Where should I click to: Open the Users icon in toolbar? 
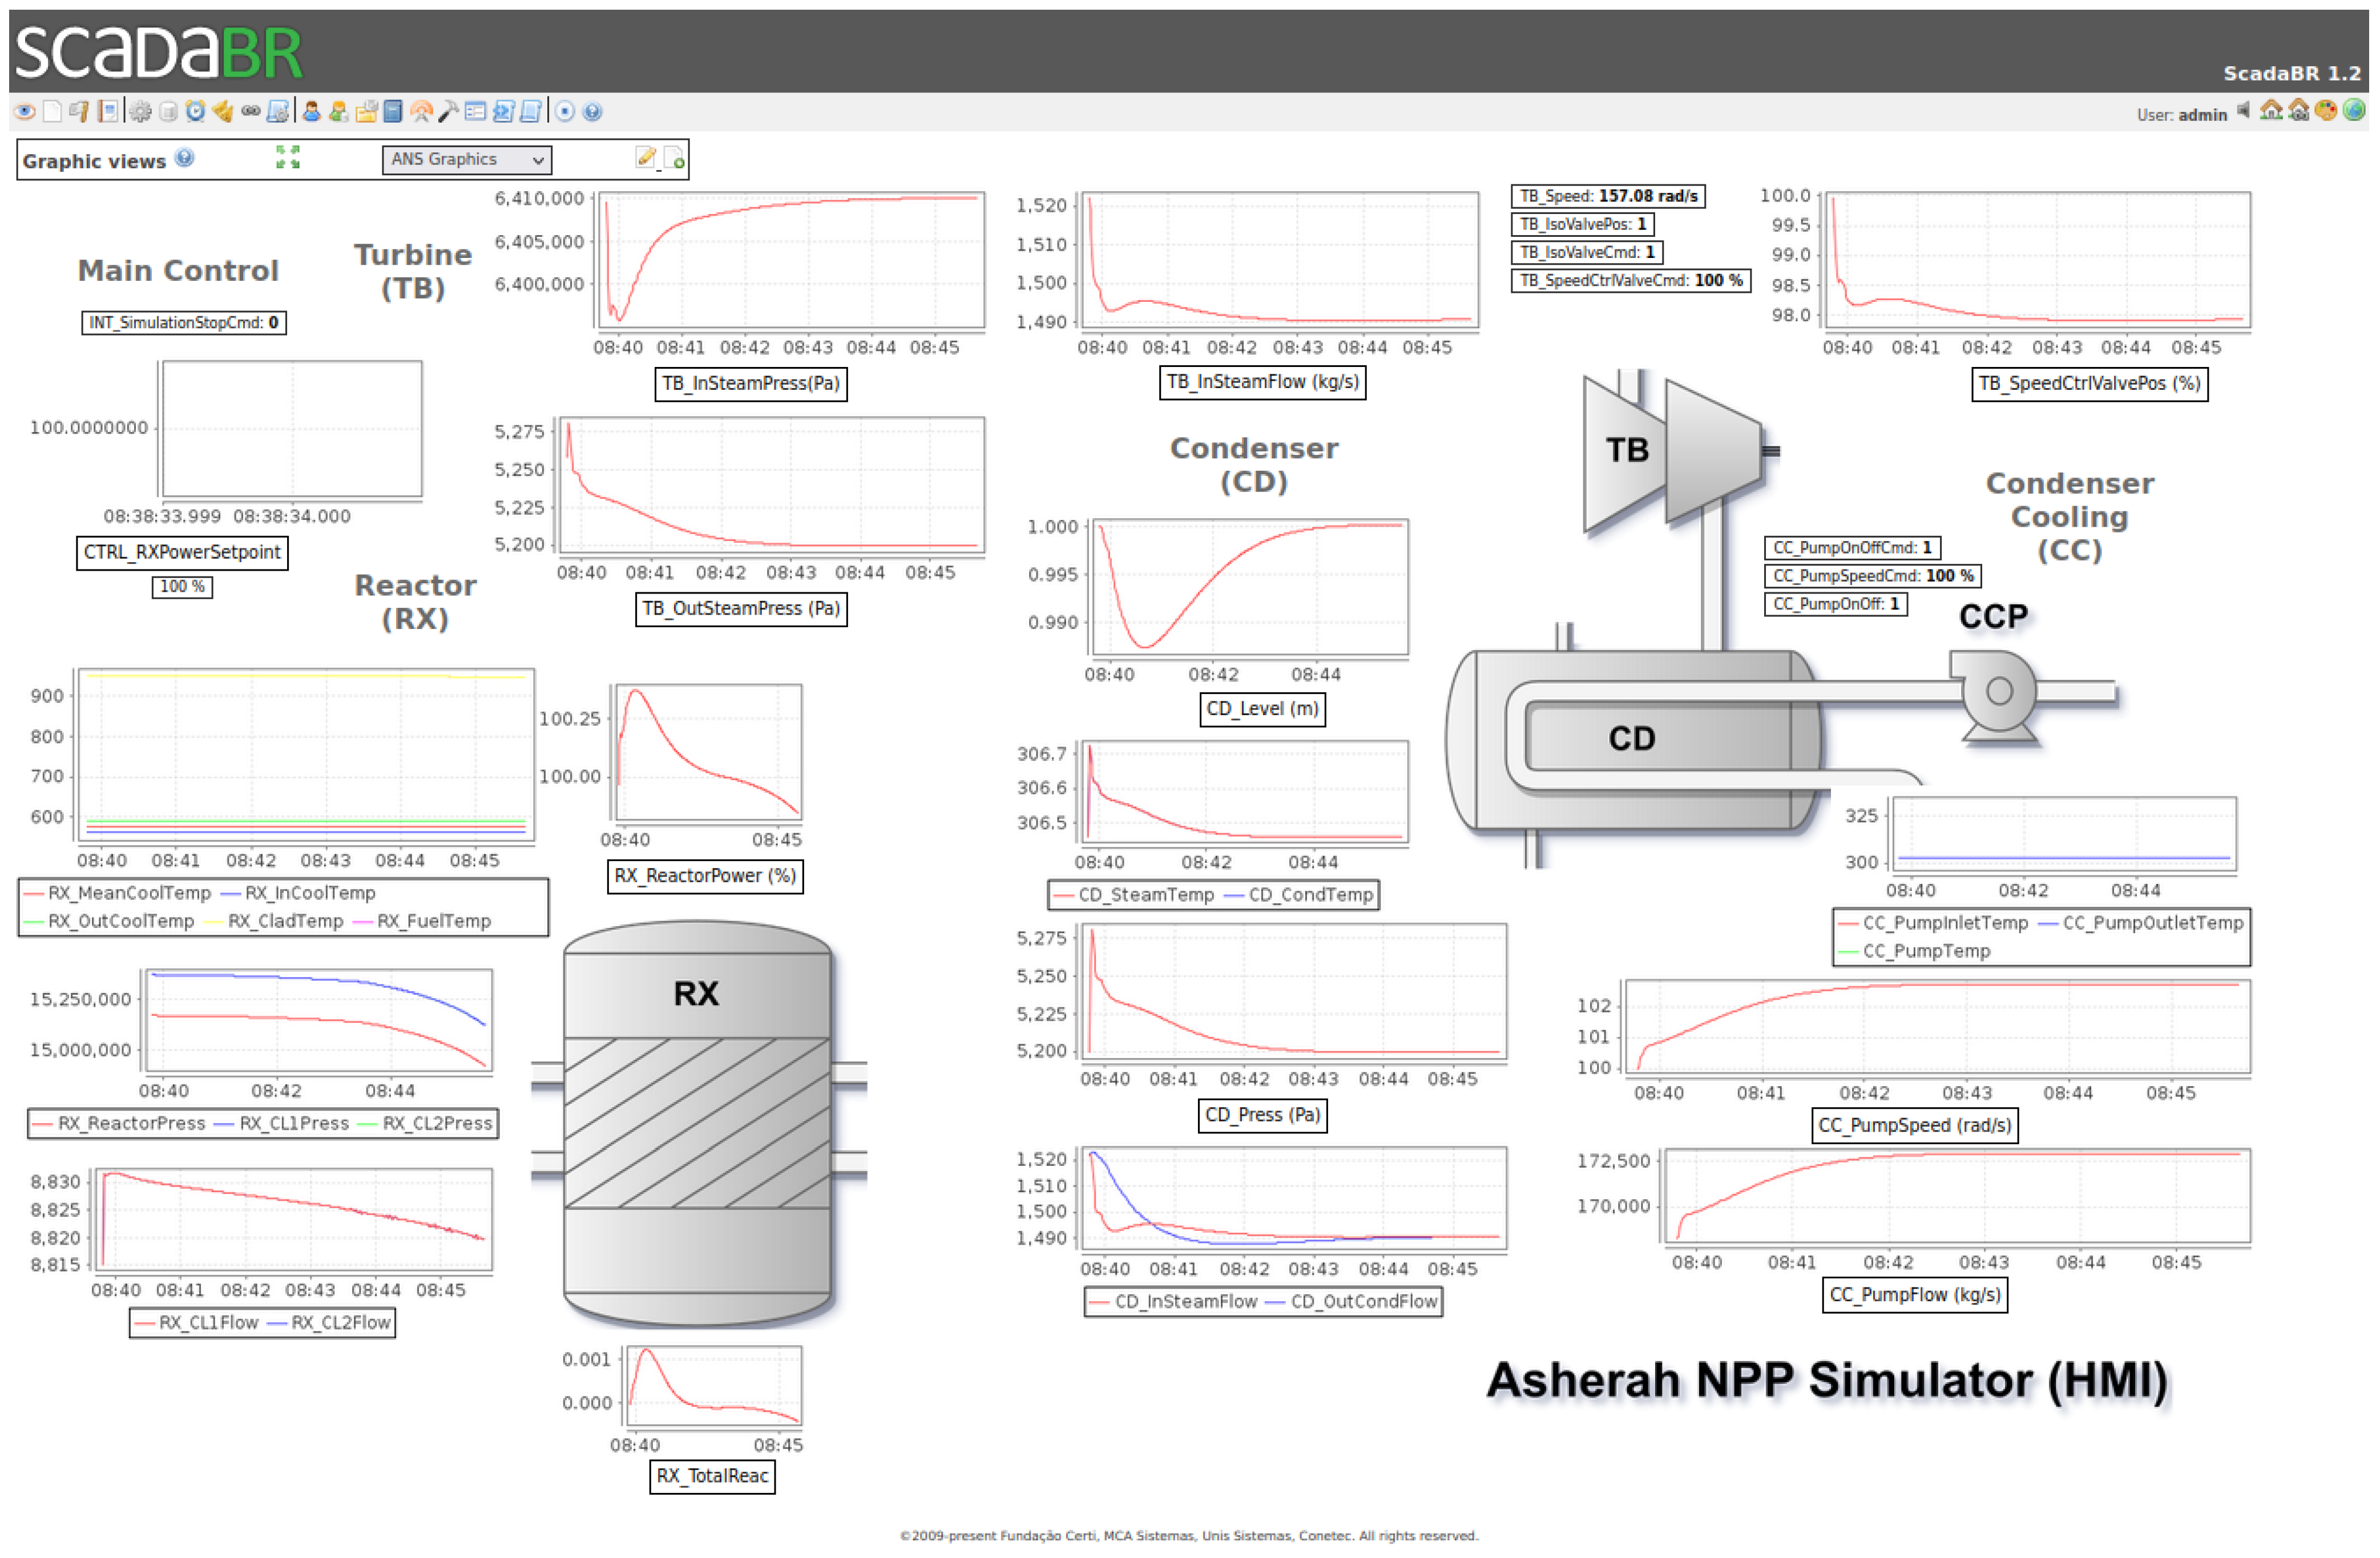pyautogui.click(x=311, y=112)
